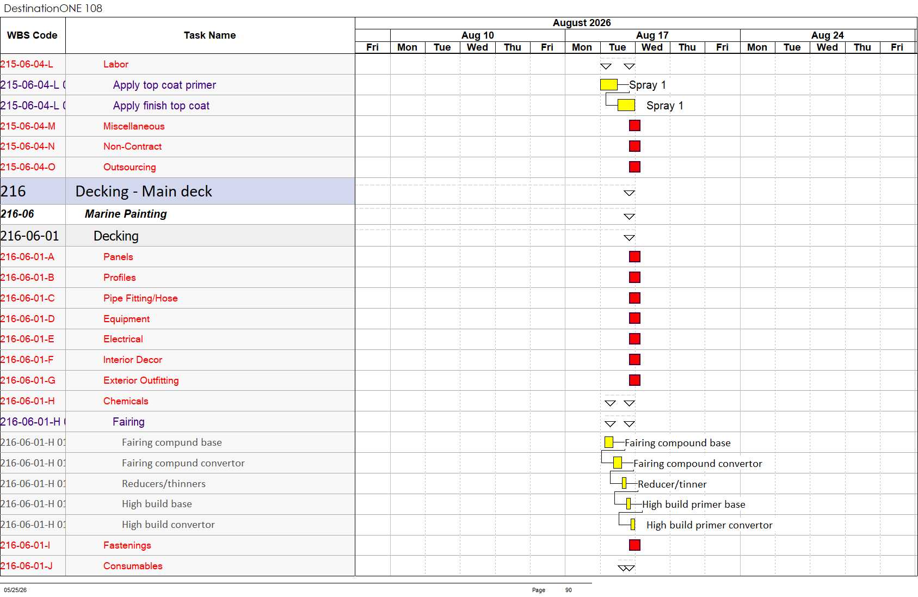The image size is (918, 597).
Task: Click the red Fastenings milestone marker
Action: (634, 545)
